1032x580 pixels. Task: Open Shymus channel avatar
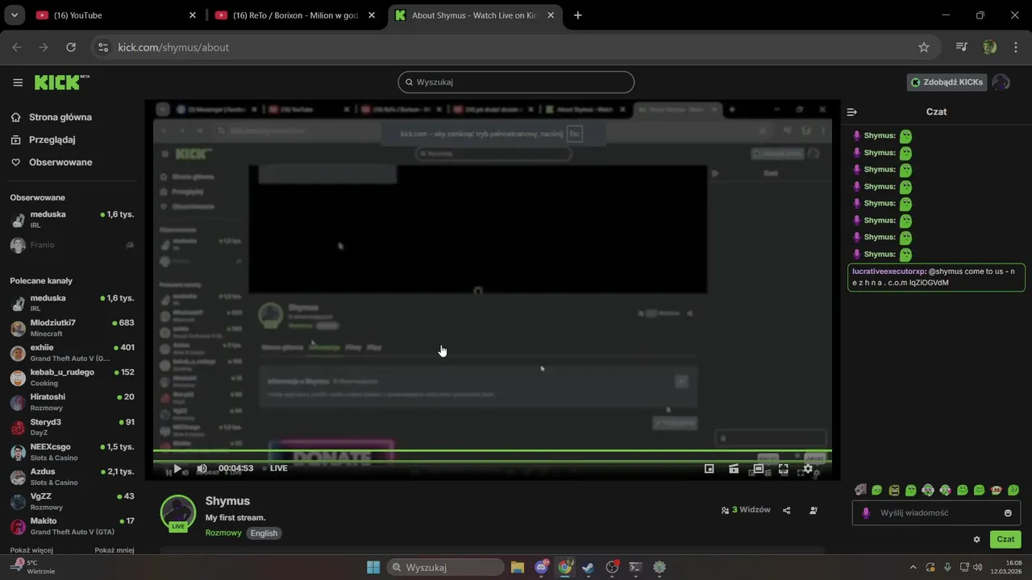point(178,512)
